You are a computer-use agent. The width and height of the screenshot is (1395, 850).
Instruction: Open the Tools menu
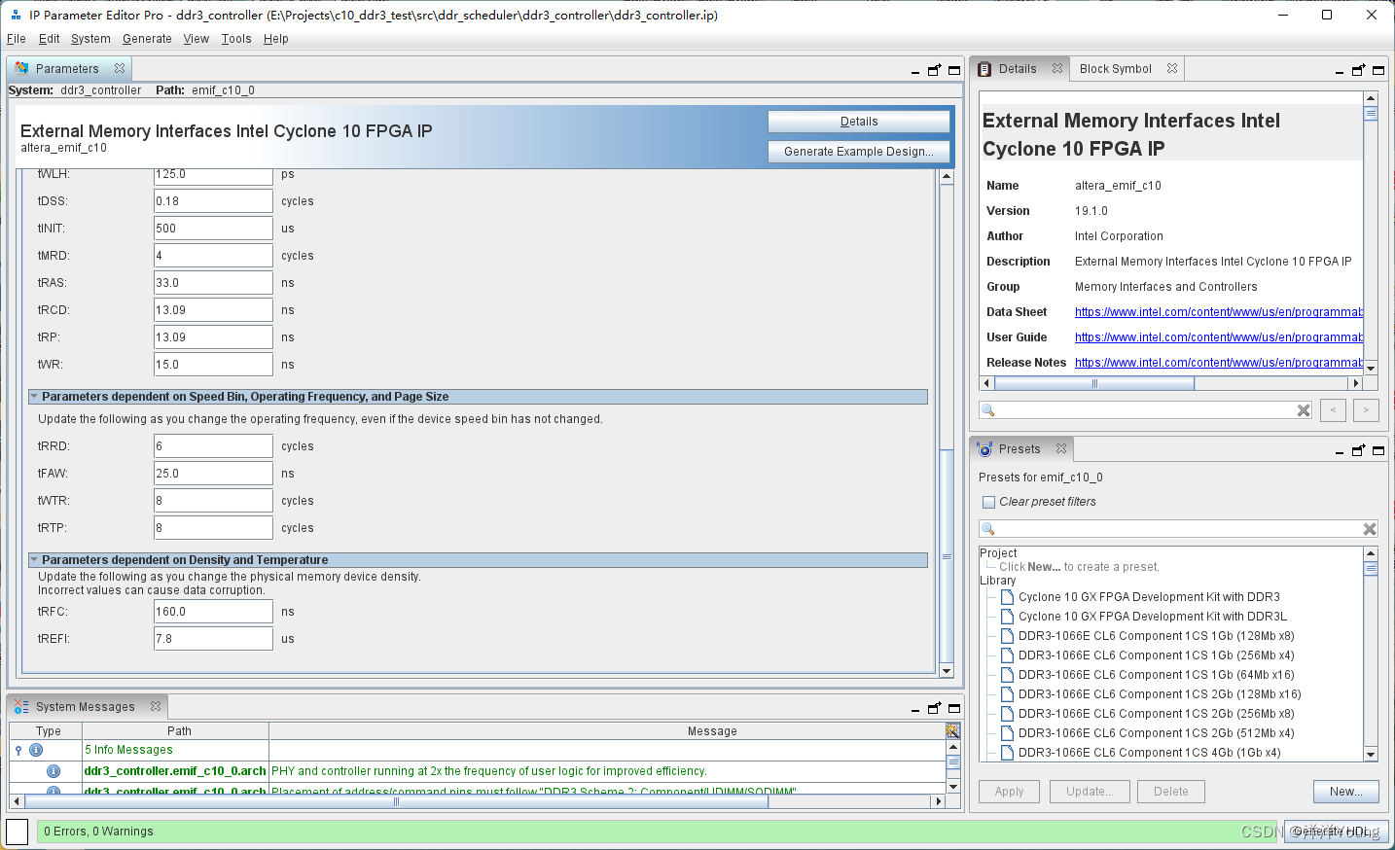pos(236,39)
